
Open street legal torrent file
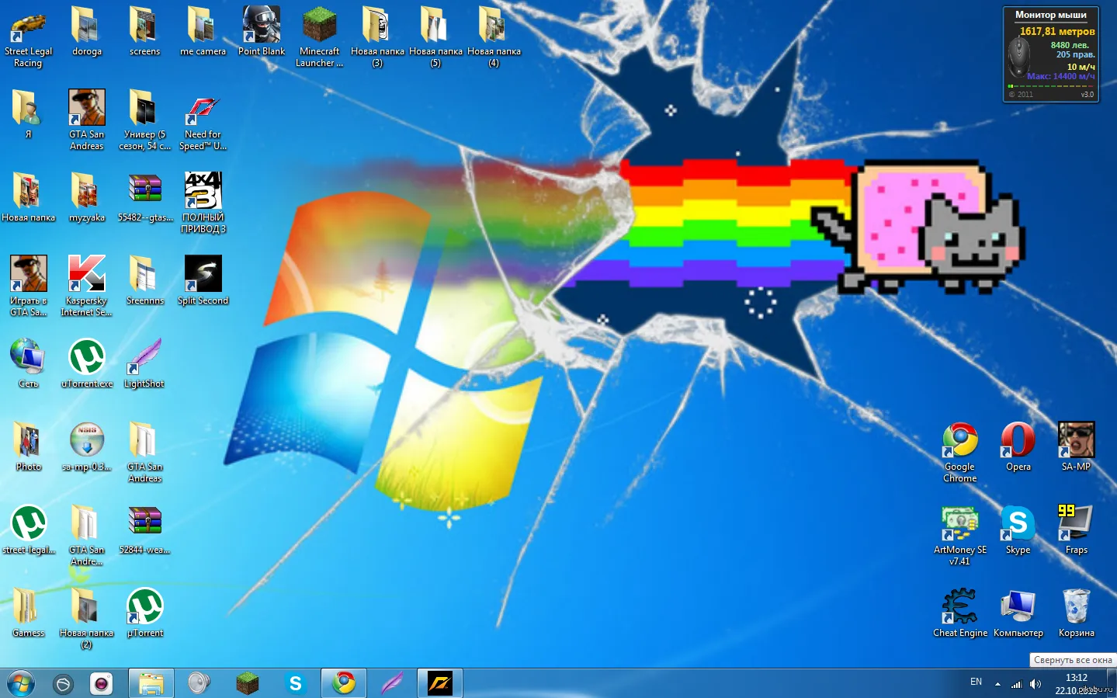[x=28, y=530]
